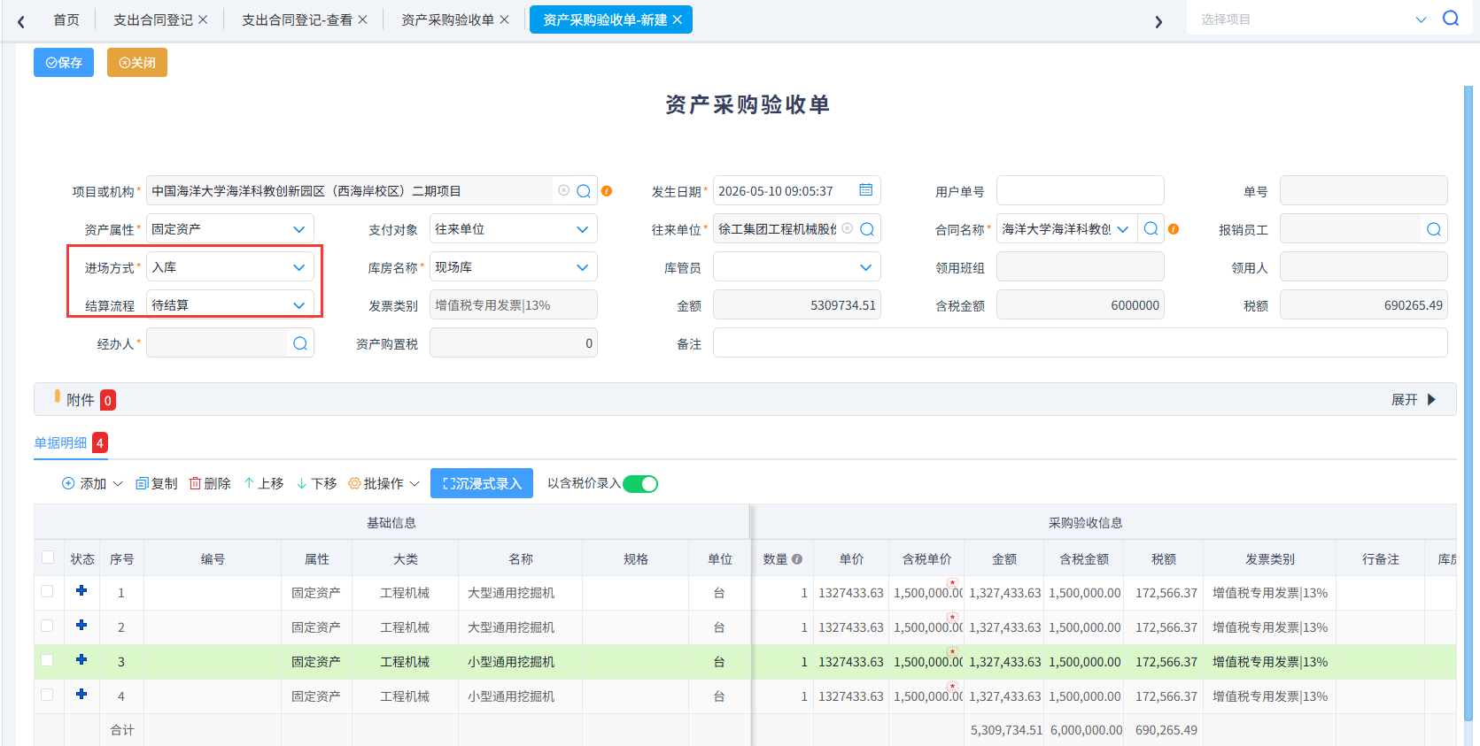Check the checkbox for row 3
This screenshot has height=746, width=1480.
coord(48,661)
